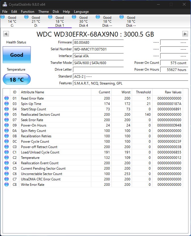Viewport: 191px width, 236px height.
Task: Click status icon for Recalibration Retries
Action: (x=7, y=136)
